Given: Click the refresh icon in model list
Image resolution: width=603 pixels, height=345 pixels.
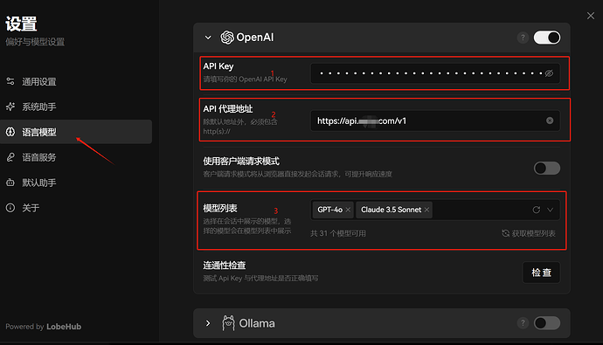Looking at the screenshot, I should coord(536,210).
